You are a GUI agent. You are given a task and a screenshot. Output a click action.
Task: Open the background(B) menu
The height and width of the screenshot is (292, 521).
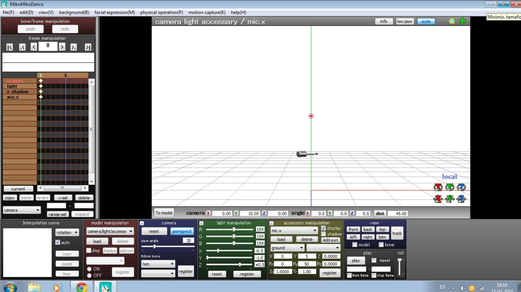point(74,12)
